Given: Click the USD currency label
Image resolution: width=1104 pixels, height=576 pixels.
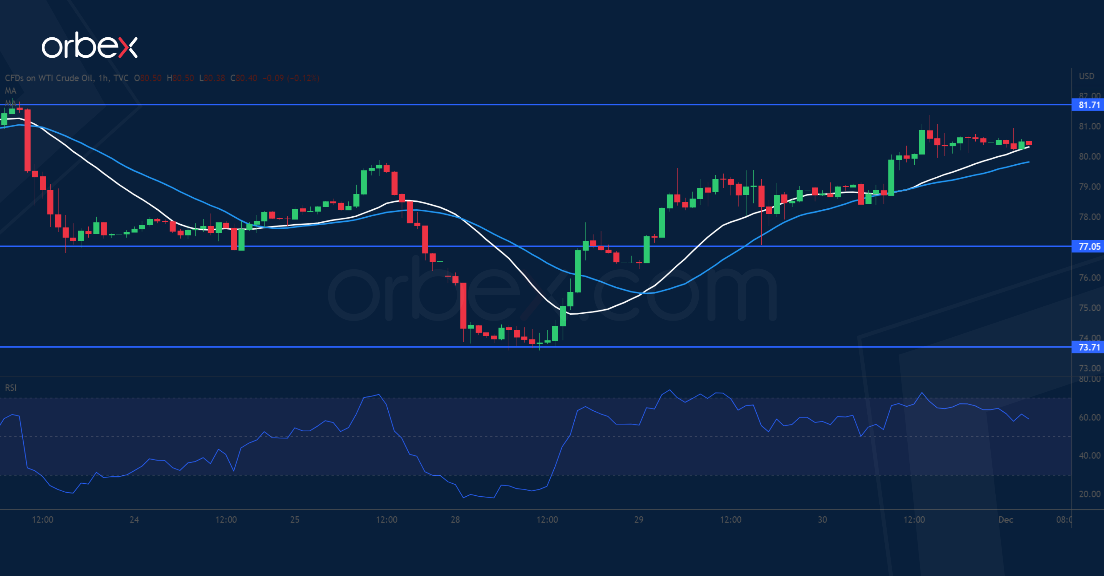Looking at the screenshot, I should tap(1086, 76).
